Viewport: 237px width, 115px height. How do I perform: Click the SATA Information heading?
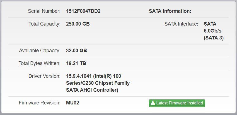pyautogui.click(x=170, y=11)
